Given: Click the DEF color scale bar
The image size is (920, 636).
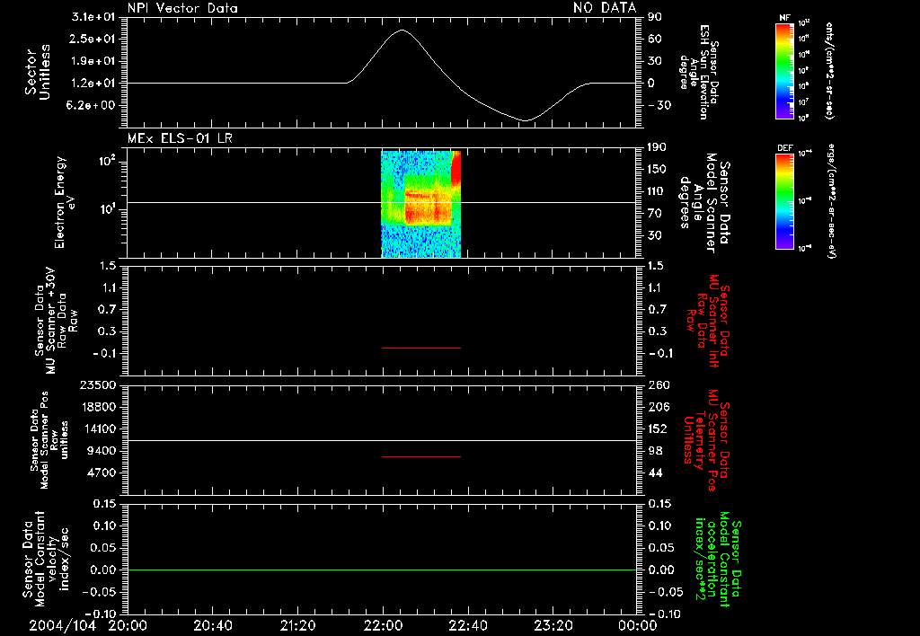Looking at the screenshot, I should pyautogui.click(x=784, y=201).
